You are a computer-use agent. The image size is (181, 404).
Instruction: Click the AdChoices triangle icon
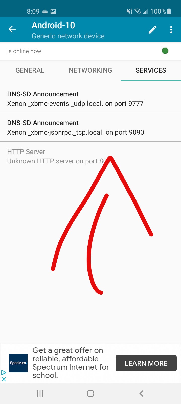point(4,372)
